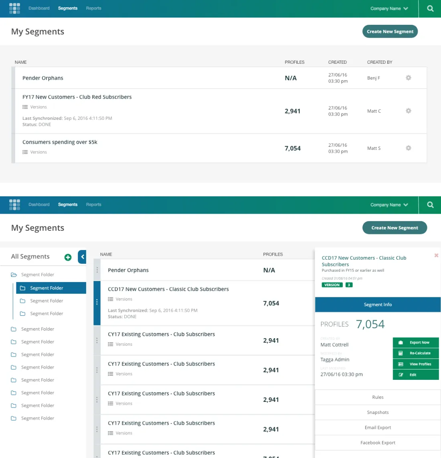Open settings gear for FY17 New Customers row

point(409,111)
